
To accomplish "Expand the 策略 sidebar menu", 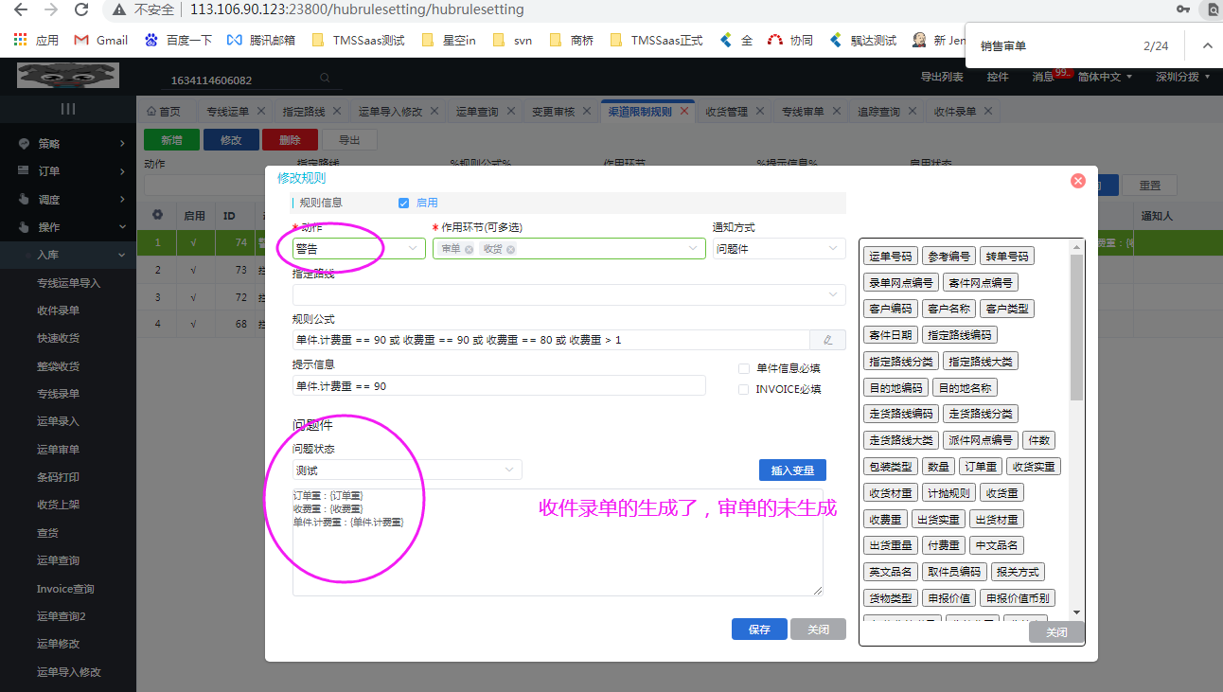I will coord(68,144).
